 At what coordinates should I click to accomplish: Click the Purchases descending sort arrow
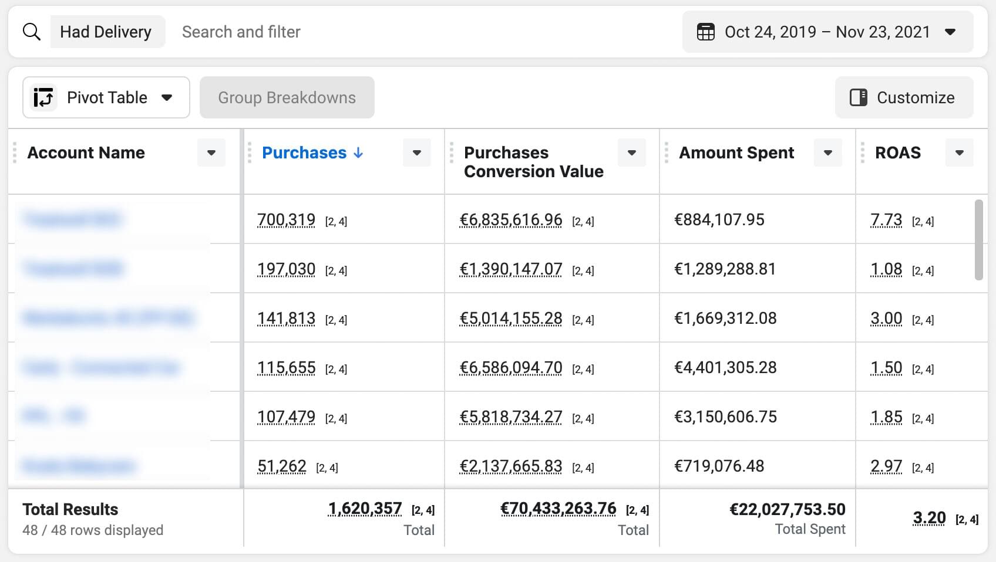(358, 153)
